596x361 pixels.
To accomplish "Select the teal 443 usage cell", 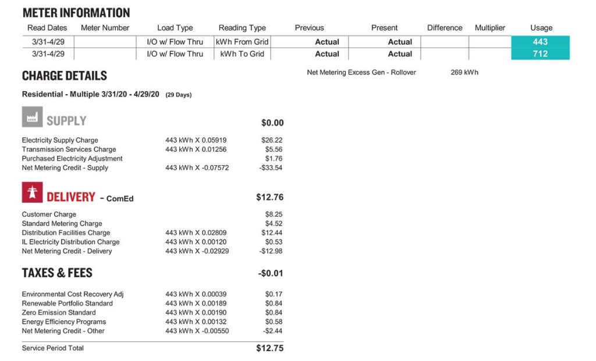I will pos(540,42).
